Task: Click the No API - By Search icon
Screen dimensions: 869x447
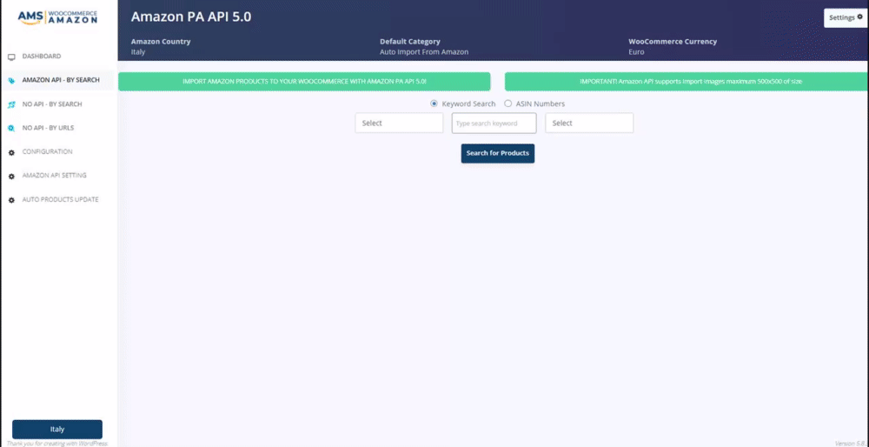Action: tap(11, 104)
